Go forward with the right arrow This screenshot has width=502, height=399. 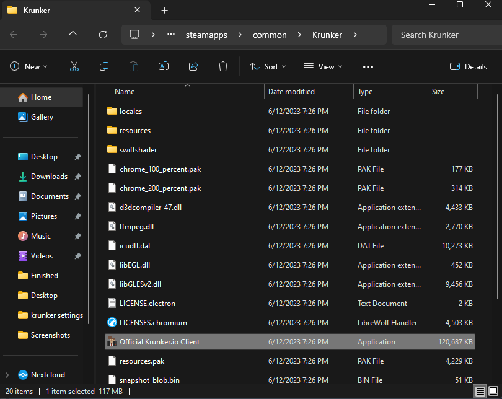click(43, 35)
